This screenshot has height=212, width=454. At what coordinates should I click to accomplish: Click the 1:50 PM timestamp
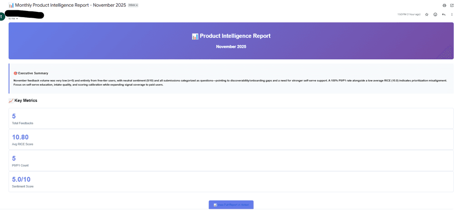click(x=408, y=14)
